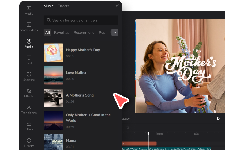
Task: Open the Effects sidebar panel
Action: (29, 93)
